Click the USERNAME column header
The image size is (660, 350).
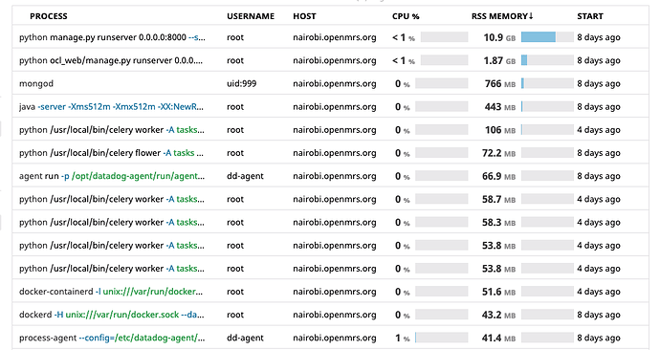click(x=251, y=16)
